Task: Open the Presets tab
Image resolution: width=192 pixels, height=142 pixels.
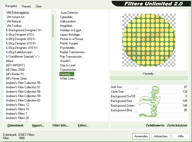Action: point(26,6)
